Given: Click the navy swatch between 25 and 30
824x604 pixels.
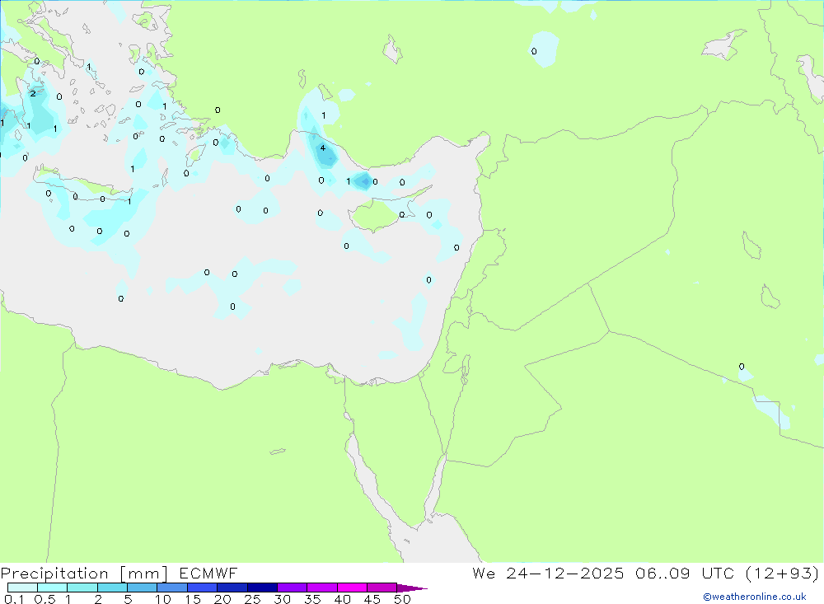Looking at the screenshot, I should point(262,588).
